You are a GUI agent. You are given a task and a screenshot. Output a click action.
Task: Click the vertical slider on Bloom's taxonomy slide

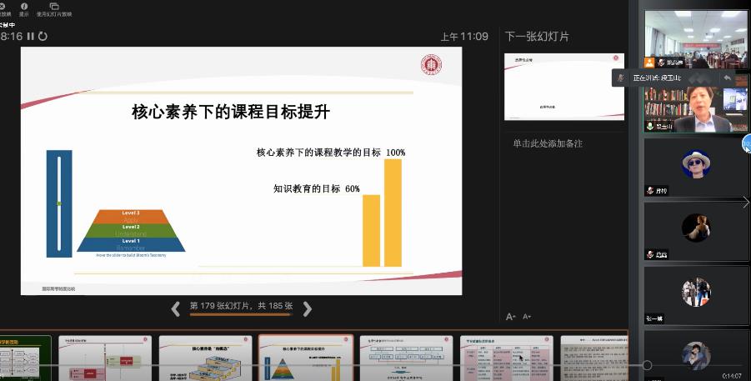(58, 203)
